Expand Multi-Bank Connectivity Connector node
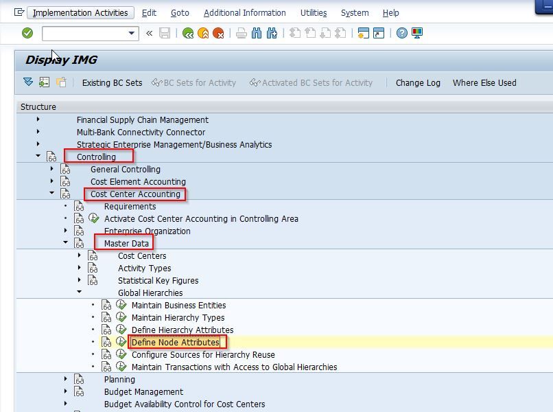This screenshot has width=553, height=412. coord(38,132)
